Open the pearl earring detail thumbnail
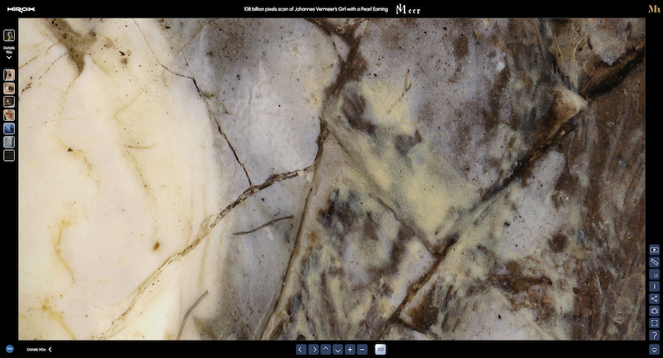 coord(9,102)
